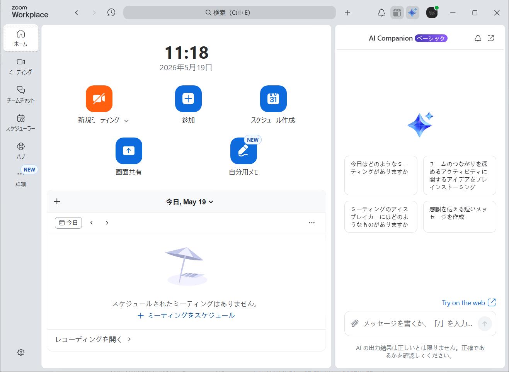Screen dimensions: 509x372
Task: Open the スケジューラー sidebar tab
Action: click(21, 123)
